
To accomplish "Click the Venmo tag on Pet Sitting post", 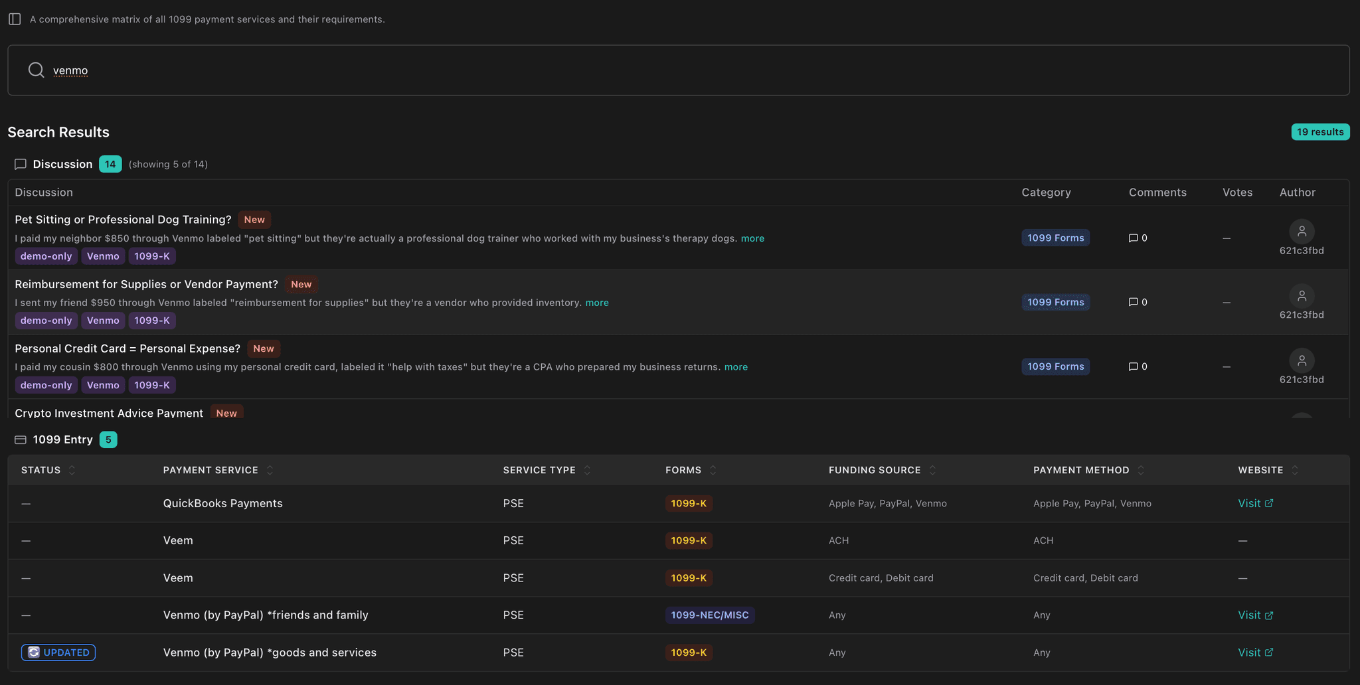I will [103, 256].
